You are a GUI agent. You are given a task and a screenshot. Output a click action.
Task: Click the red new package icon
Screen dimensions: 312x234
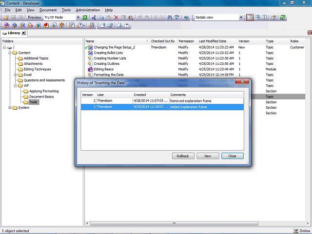pyautogui.click(x=46, y=25)
